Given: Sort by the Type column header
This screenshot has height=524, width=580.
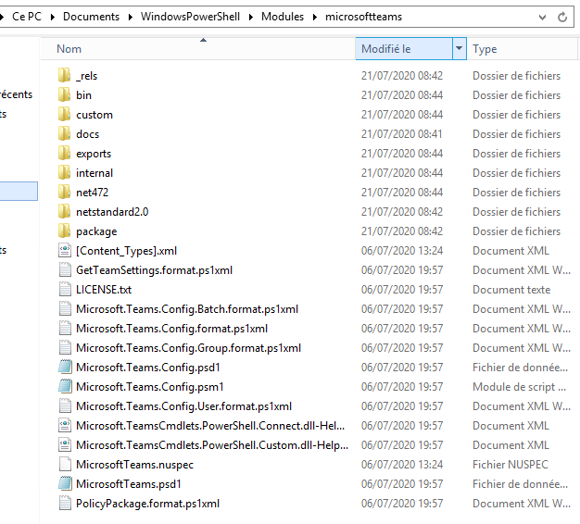Looking at the screenshot, I should (x=522, y=48).
